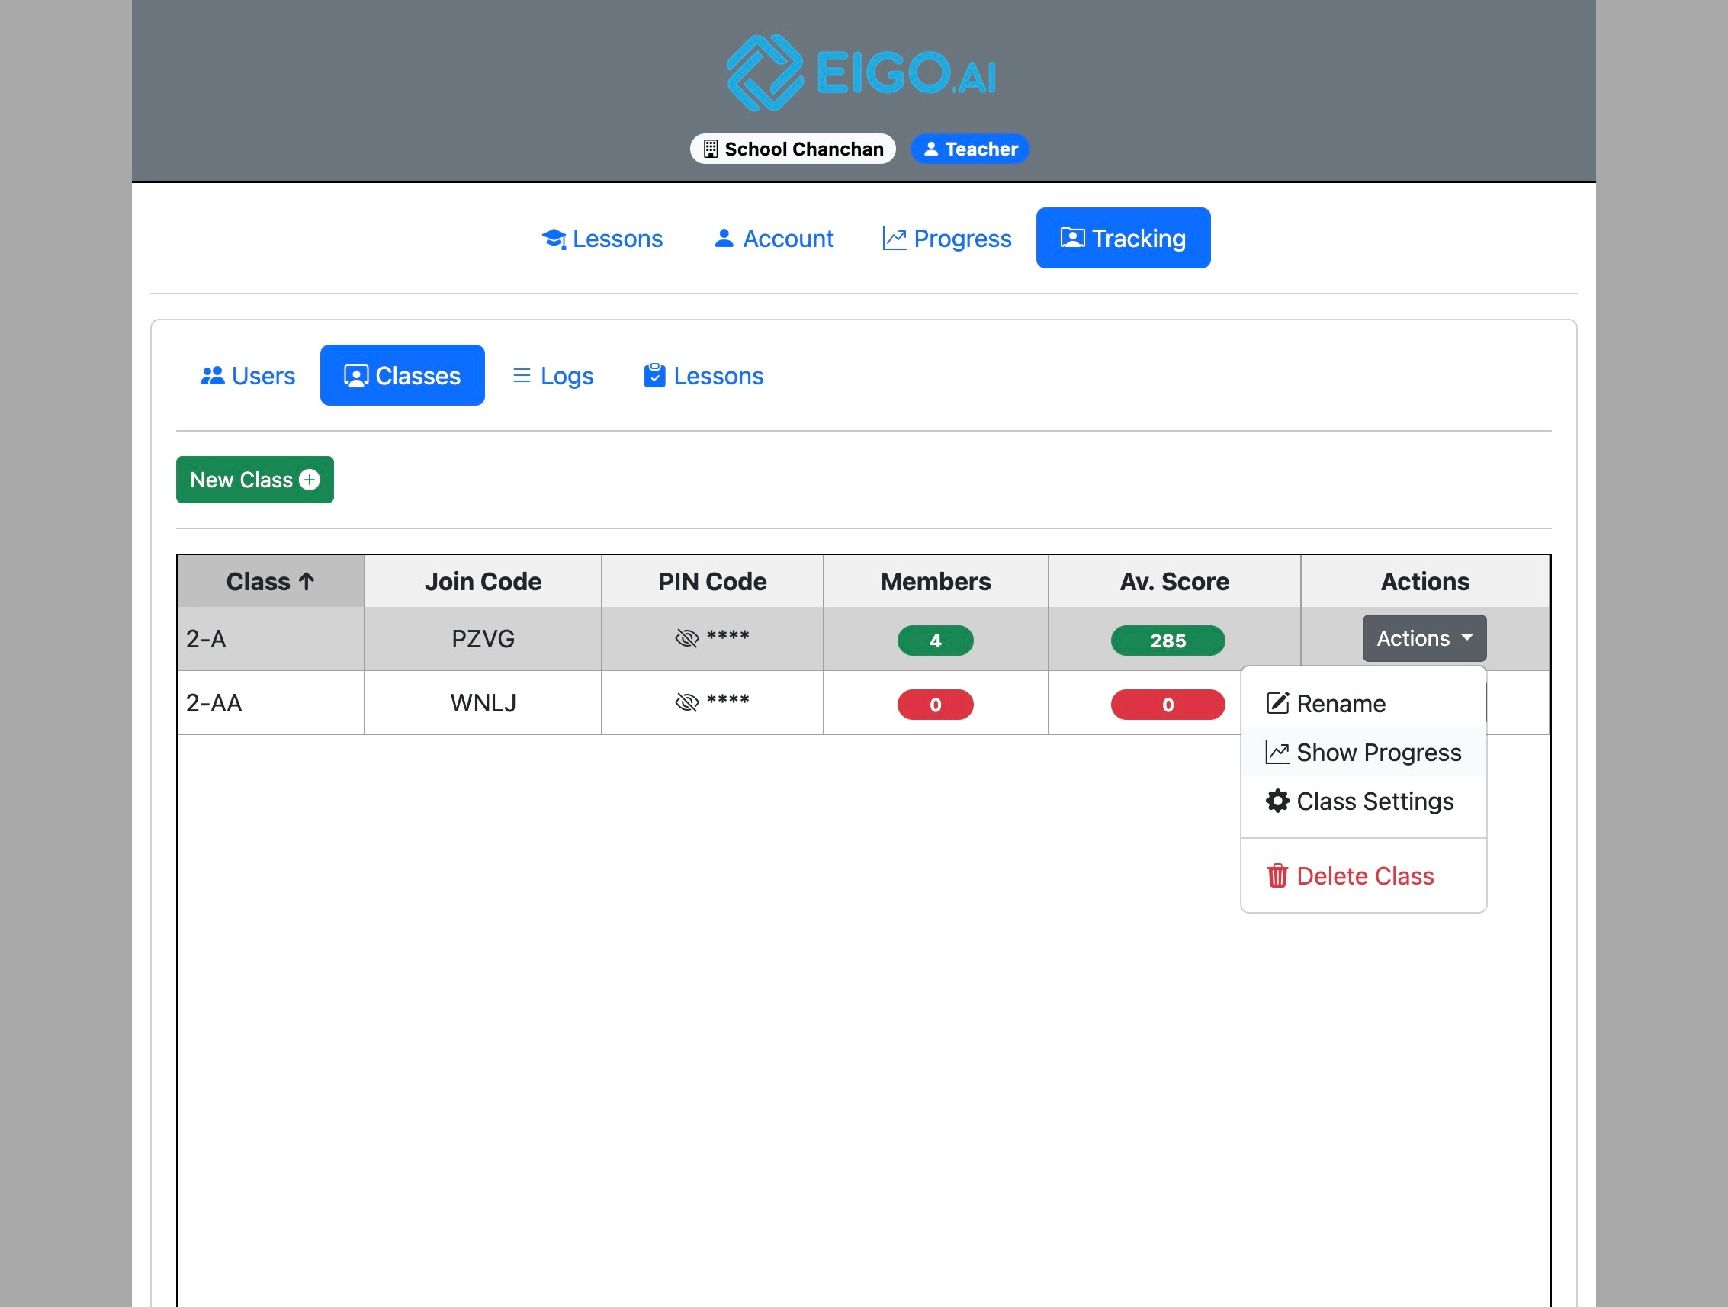Screen dimensions: 1728x1307
Task: Switch to the Progress tab
Action: tap(947, 238)
